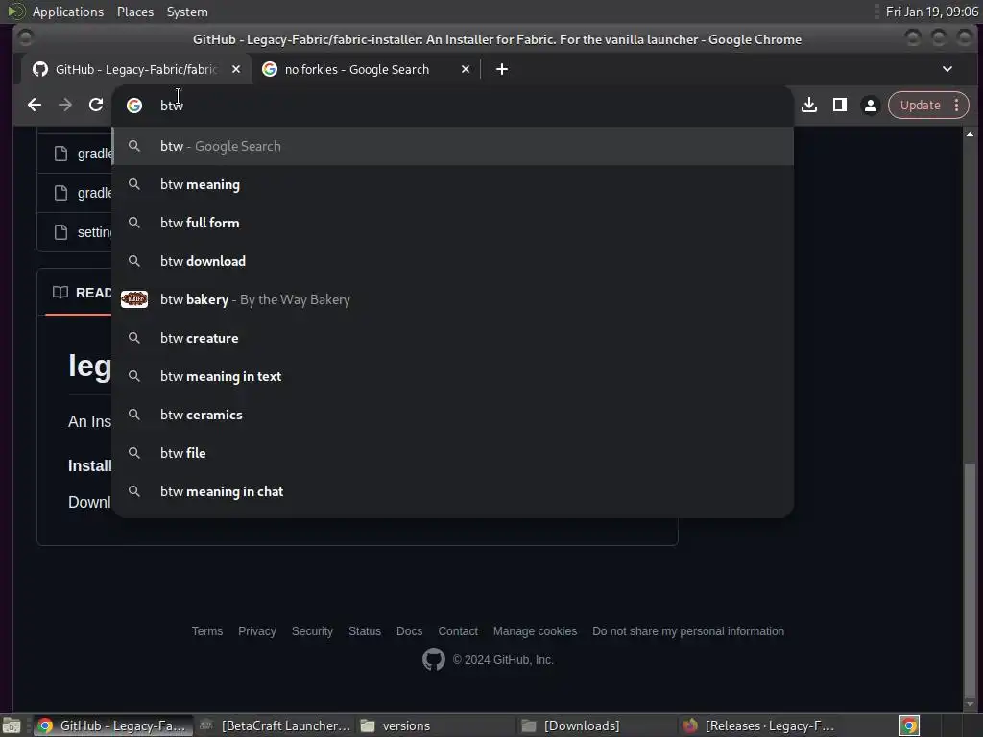
Task: Expand the tab search dropdown arrow
Action: [947, 69]
